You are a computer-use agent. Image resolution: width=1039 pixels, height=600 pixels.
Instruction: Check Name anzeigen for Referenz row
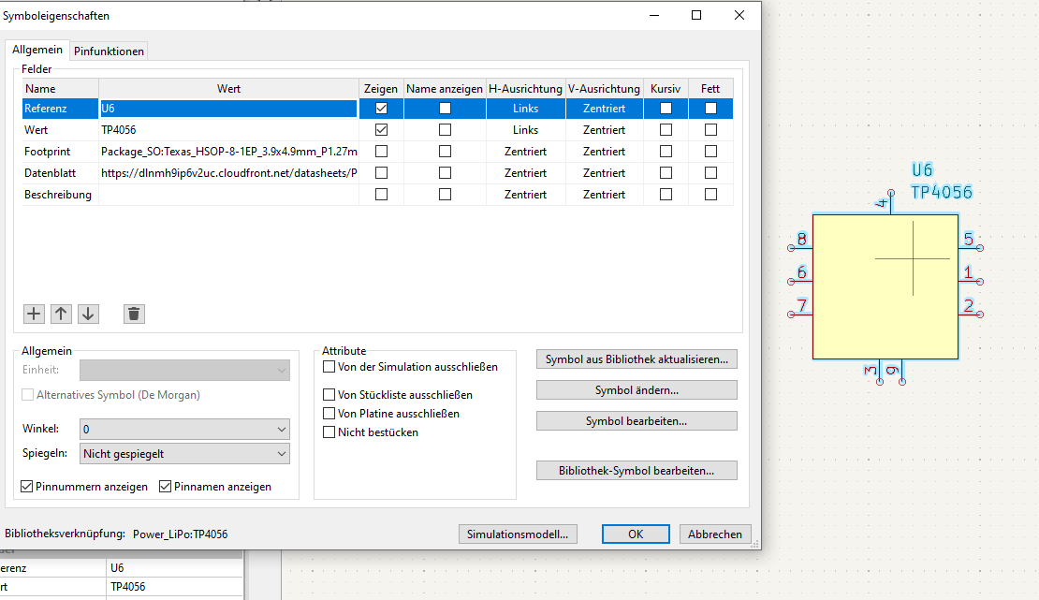[x=445, y=108]
